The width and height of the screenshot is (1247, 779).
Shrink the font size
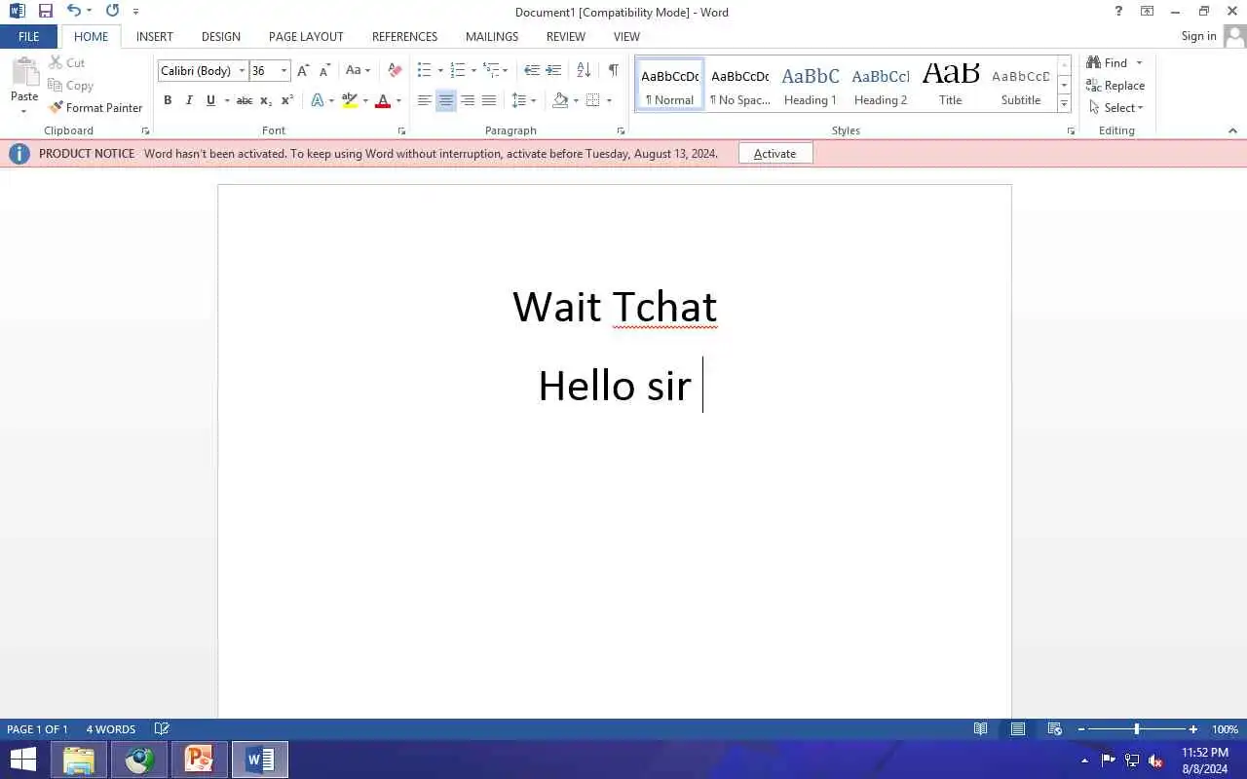pyautogui.click(x=324, y=70)
